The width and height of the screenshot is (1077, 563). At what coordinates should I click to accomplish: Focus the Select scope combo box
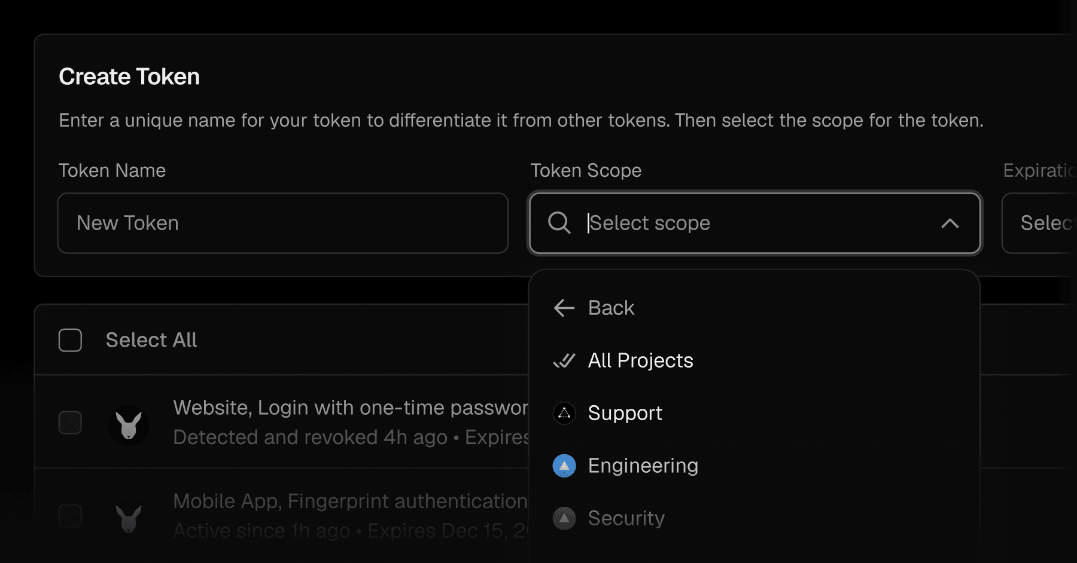tap(754, 223)
